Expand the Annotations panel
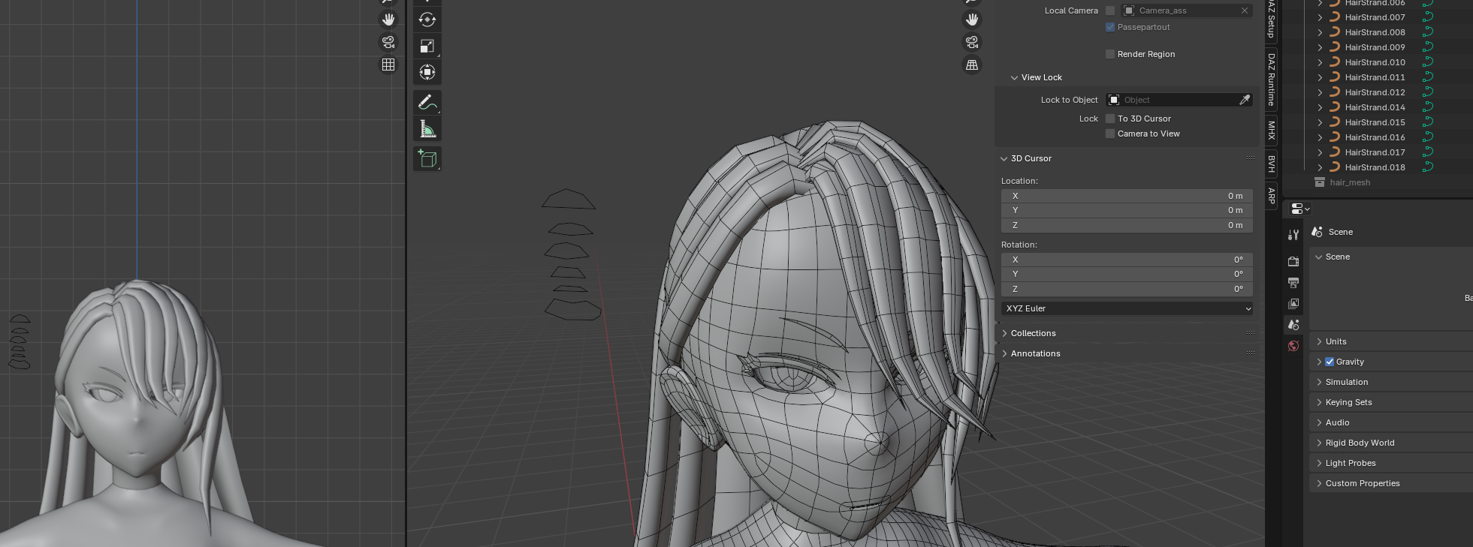Image resolution: width=1473 pixels, height=547 pixels. tap(1004, 353)
